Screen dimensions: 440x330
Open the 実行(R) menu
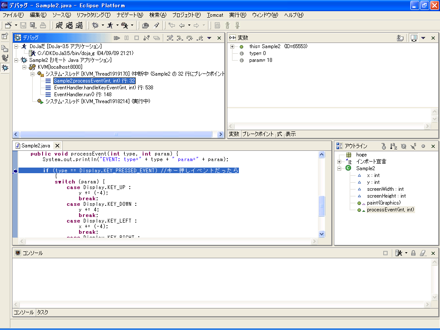[238, 15]
